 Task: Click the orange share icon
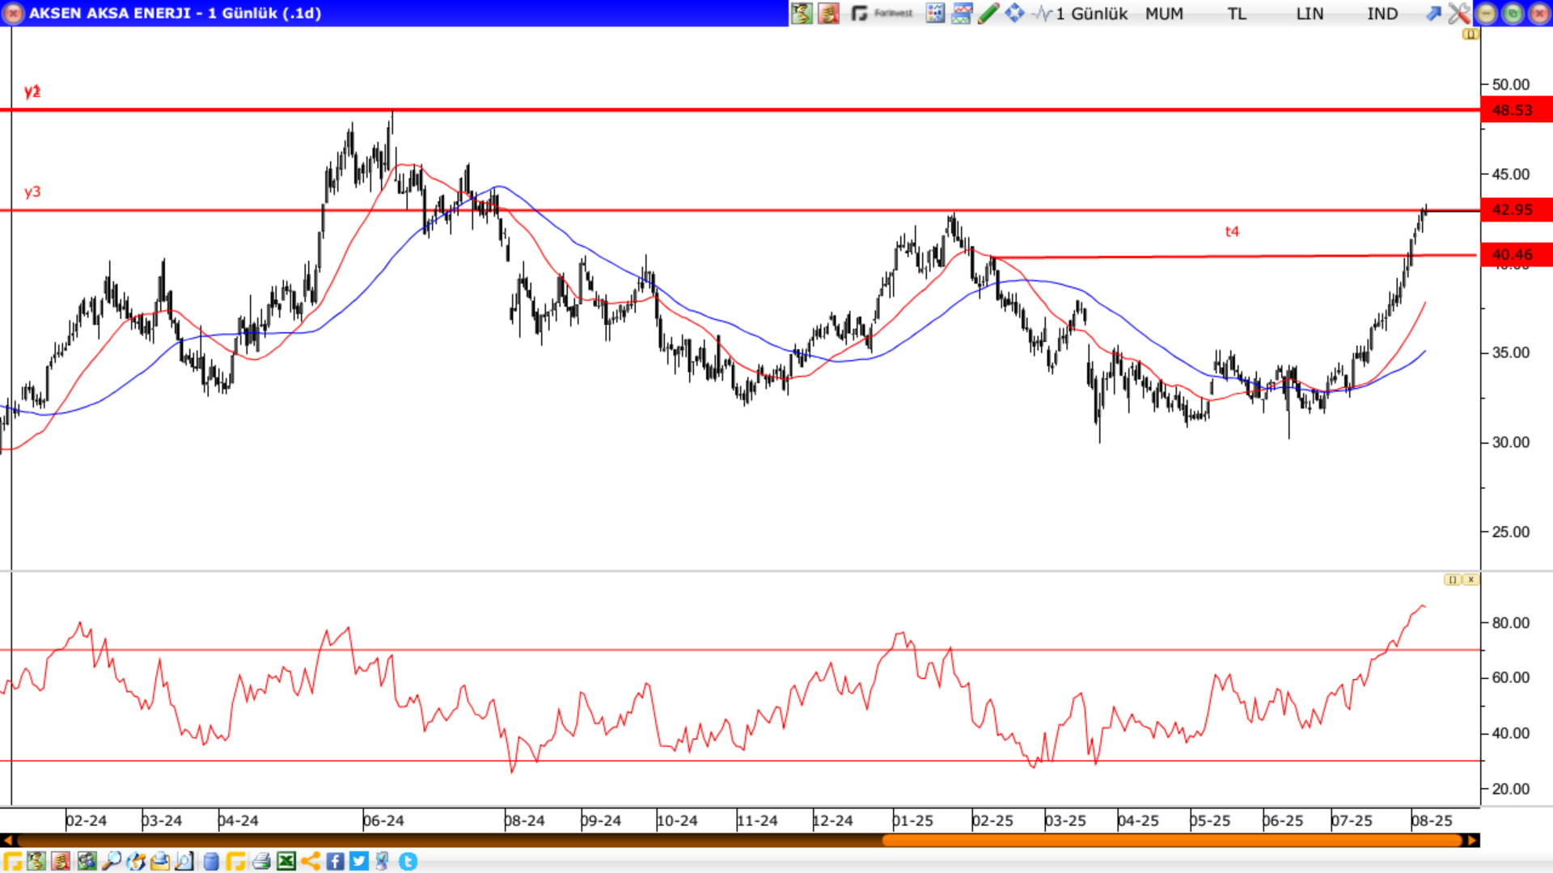(x=311, y=862)
